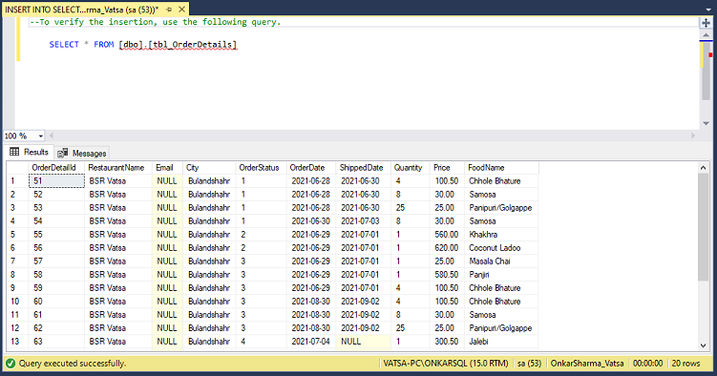Click the OrderDate 2021-07-04 cell
This screenshot has height=376, width=717.
(311, 342)
